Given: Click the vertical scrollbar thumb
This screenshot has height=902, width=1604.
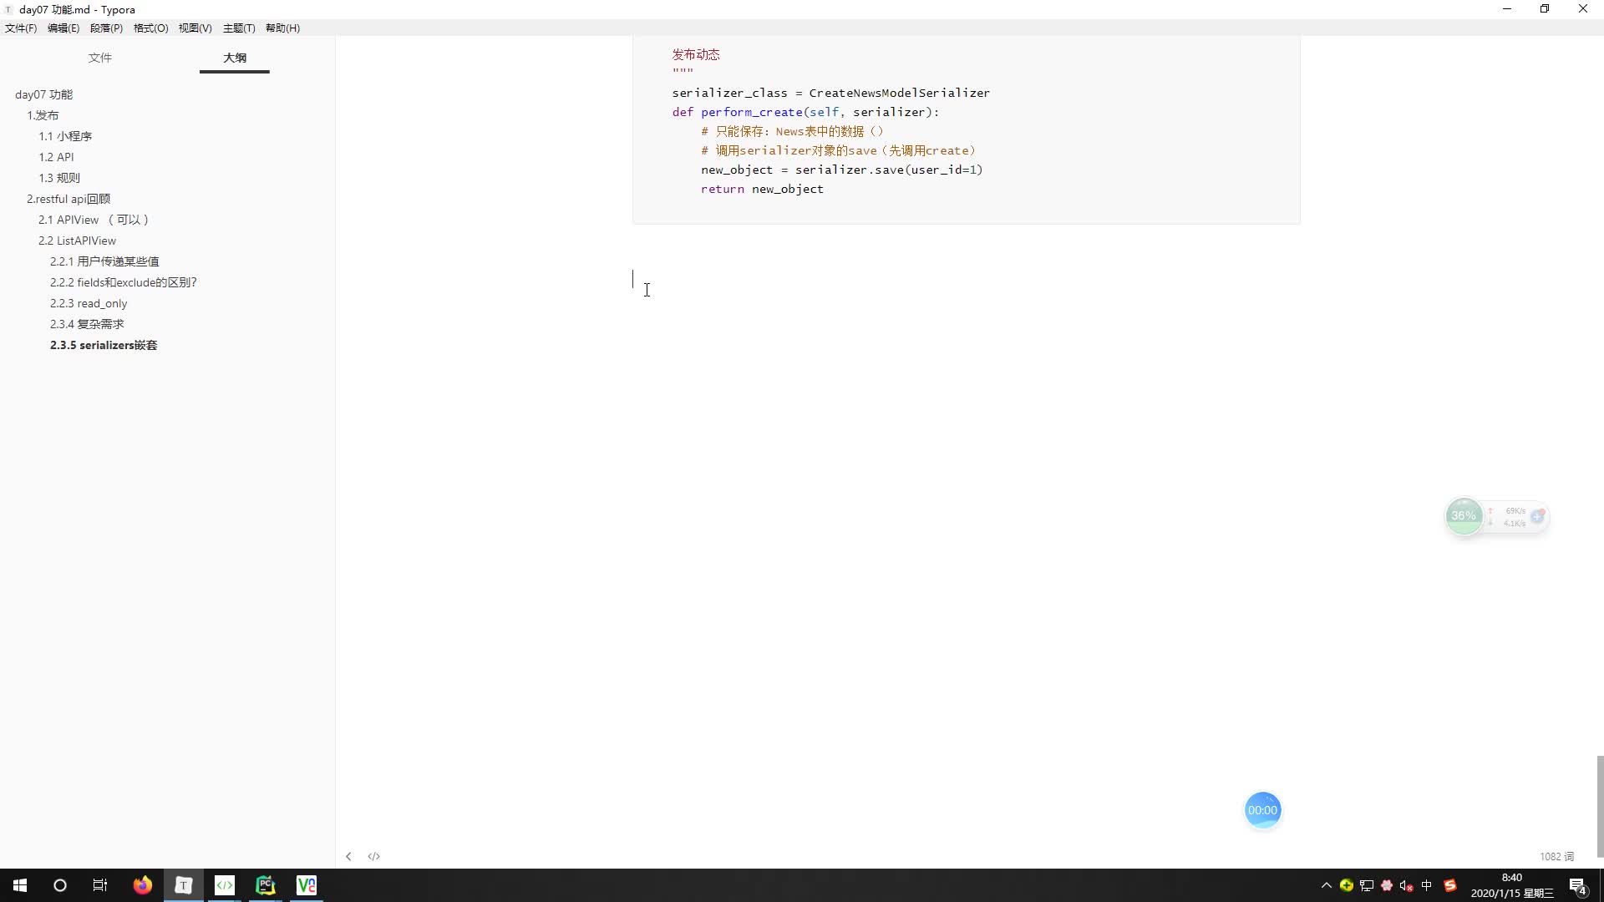Looking at the screenshot, I should pos(1600,806).
